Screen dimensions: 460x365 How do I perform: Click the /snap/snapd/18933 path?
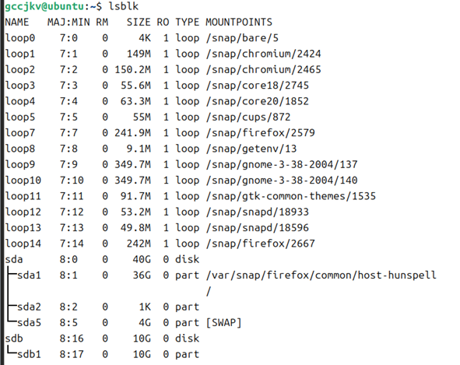click(258, 212)
